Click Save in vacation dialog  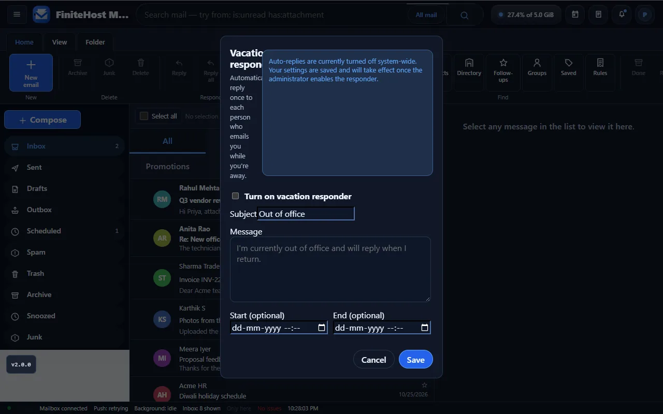point(415,360)
